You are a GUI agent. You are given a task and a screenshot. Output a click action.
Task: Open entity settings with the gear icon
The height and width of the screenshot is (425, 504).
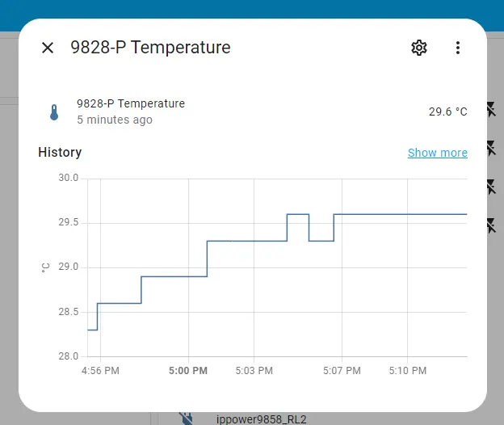tap(418, 48)
